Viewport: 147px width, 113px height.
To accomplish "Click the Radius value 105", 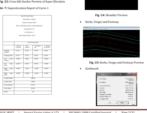I will (x=33, y=92).
